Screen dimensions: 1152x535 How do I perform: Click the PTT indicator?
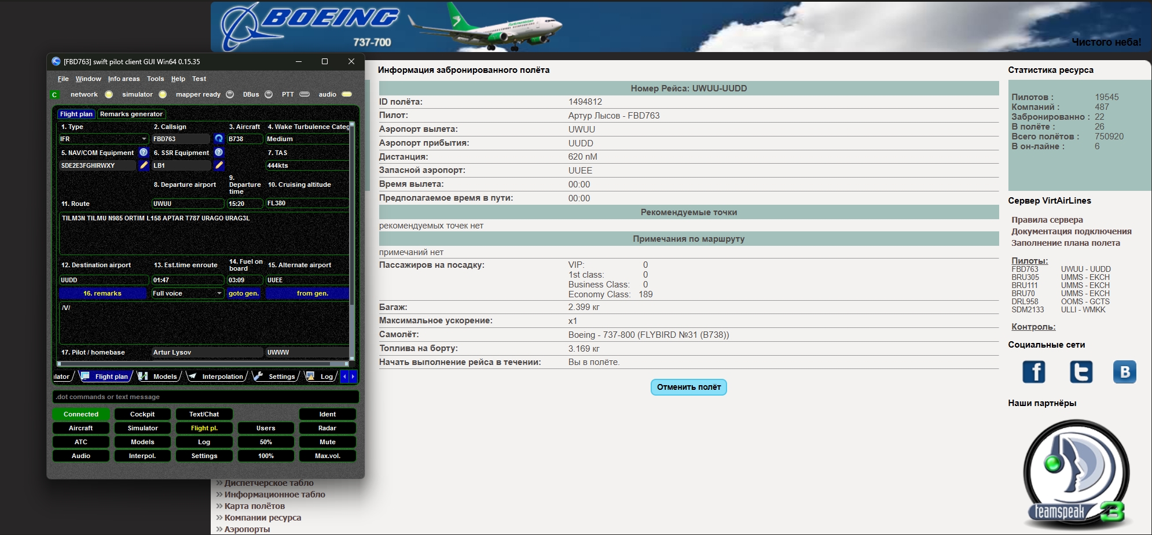pos(304,94)
